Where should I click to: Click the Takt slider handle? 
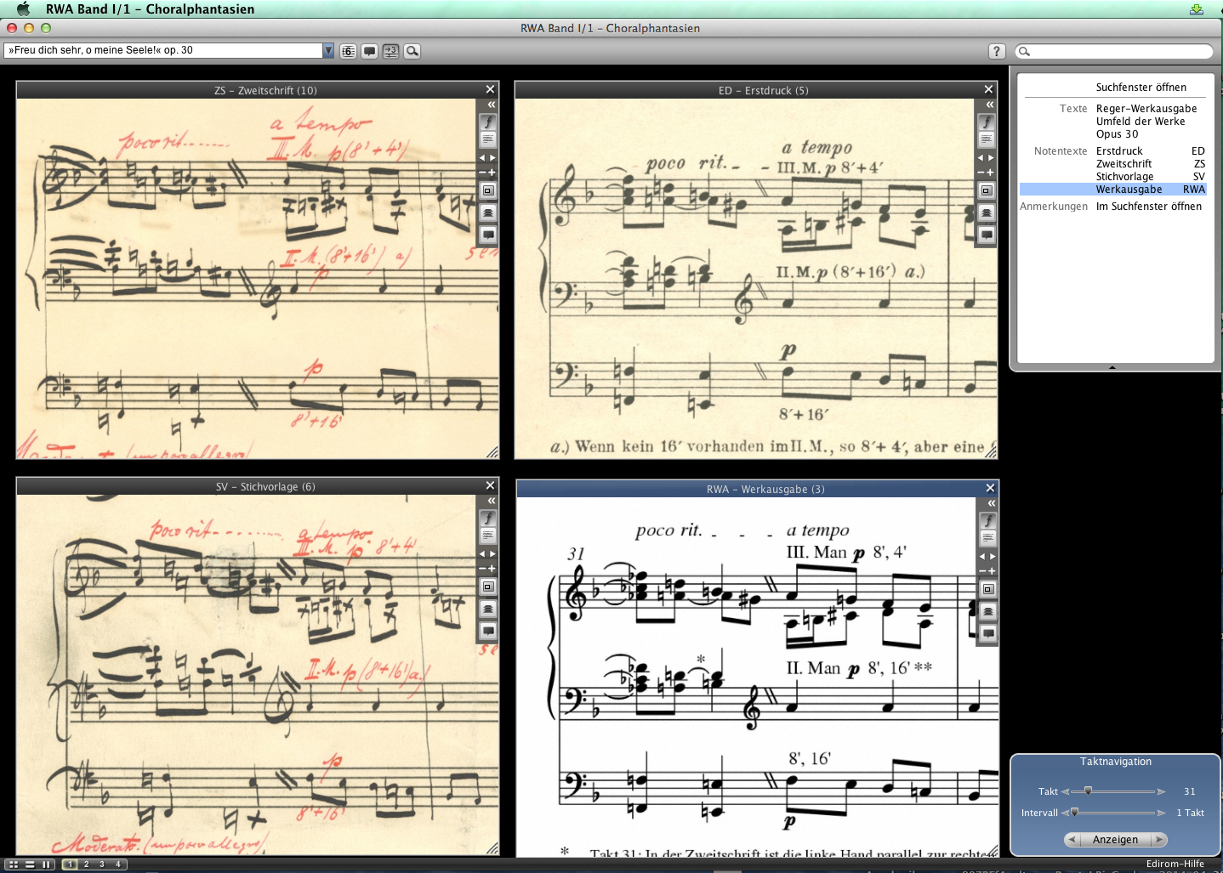[1088, 791]
